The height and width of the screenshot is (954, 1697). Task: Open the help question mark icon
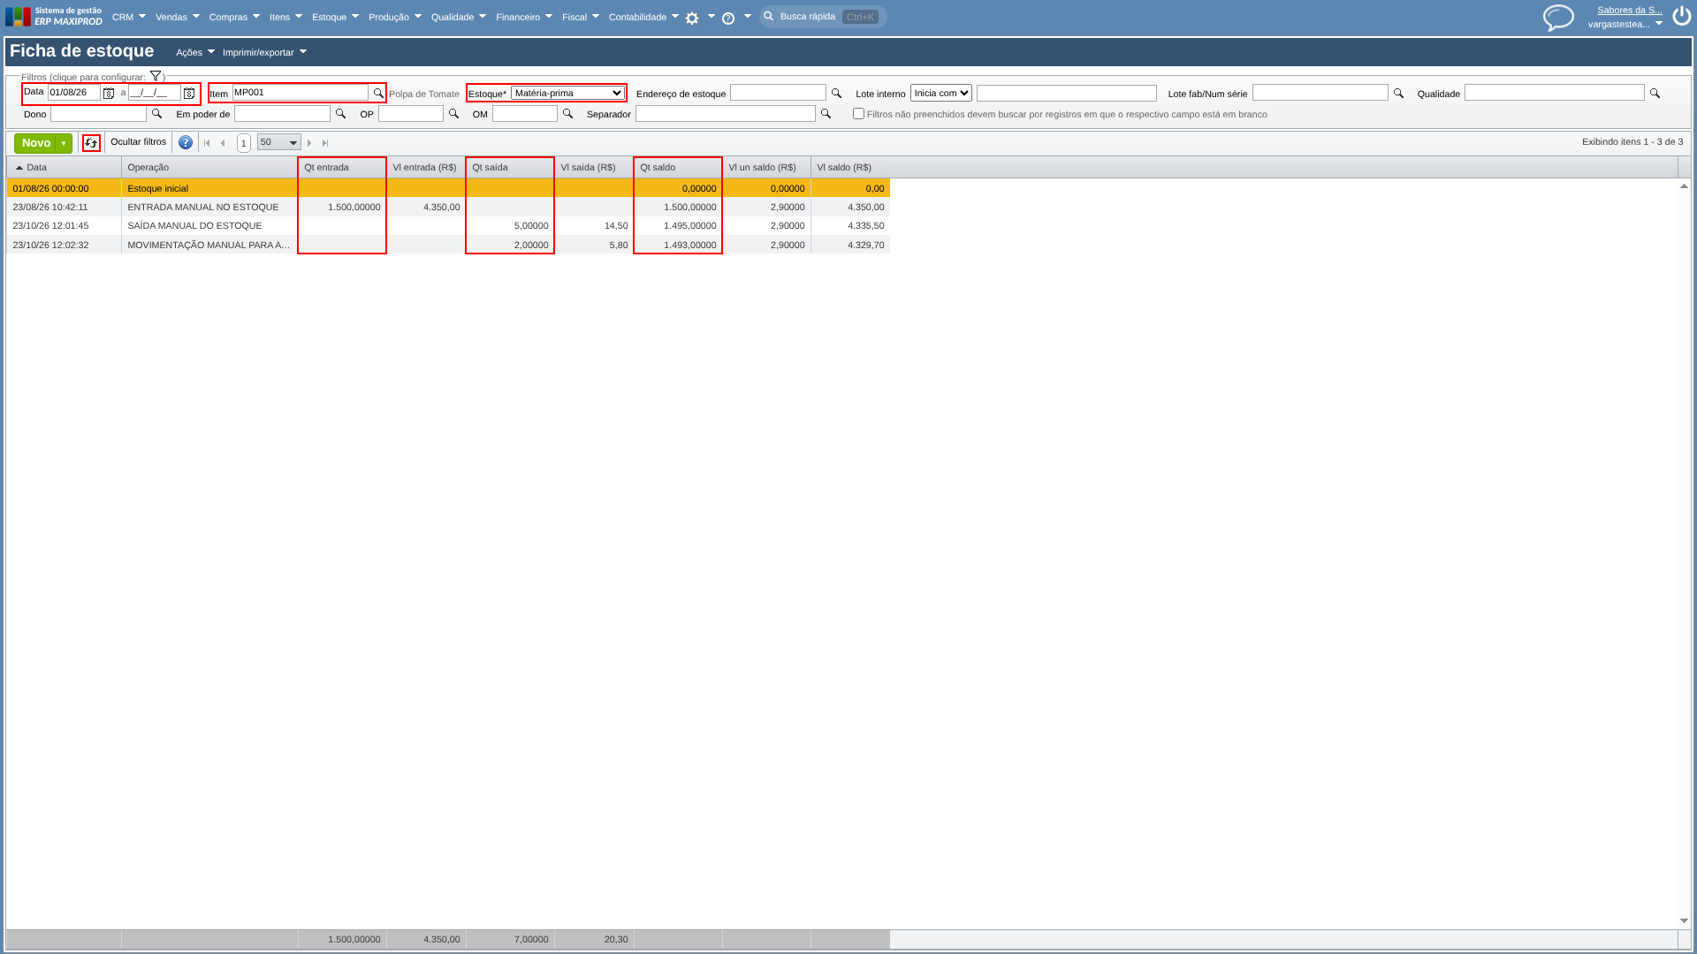[186, 142]
